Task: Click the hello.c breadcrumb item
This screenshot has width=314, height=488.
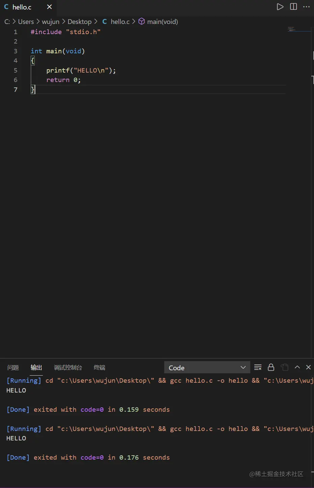Action: tap(120, 22)
